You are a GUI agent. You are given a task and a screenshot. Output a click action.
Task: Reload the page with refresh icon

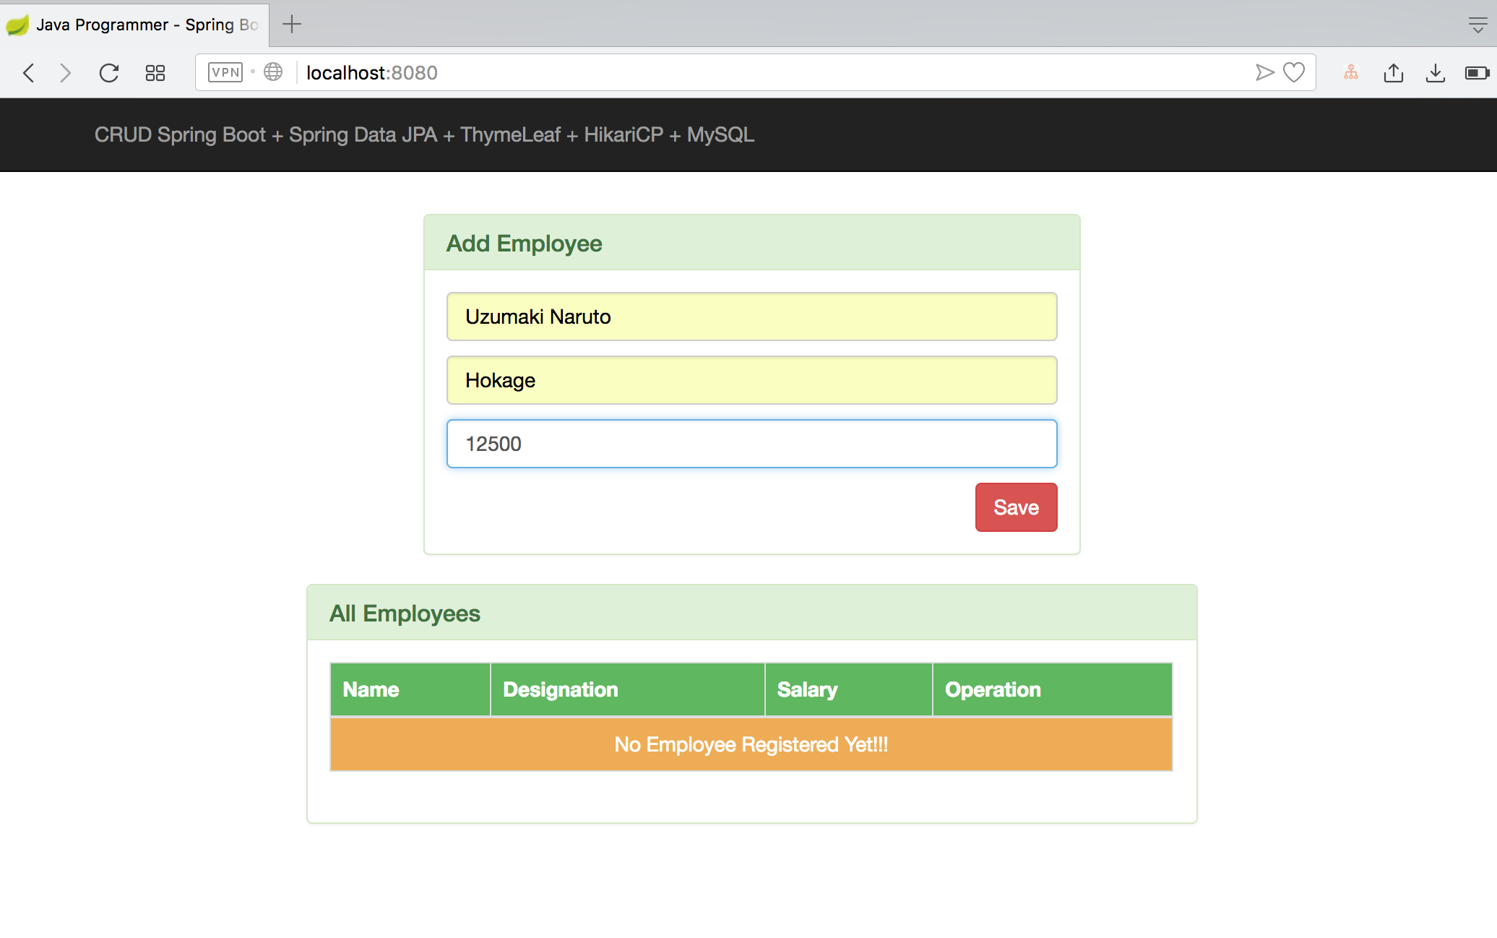109,73
